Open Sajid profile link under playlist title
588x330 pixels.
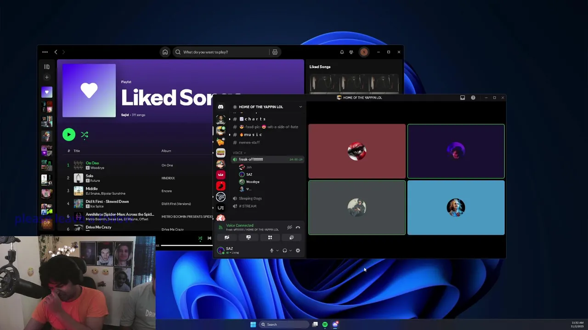tap(125, 115)
